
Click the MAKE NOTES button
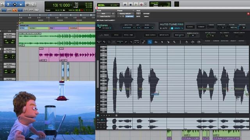click(179, 35)
